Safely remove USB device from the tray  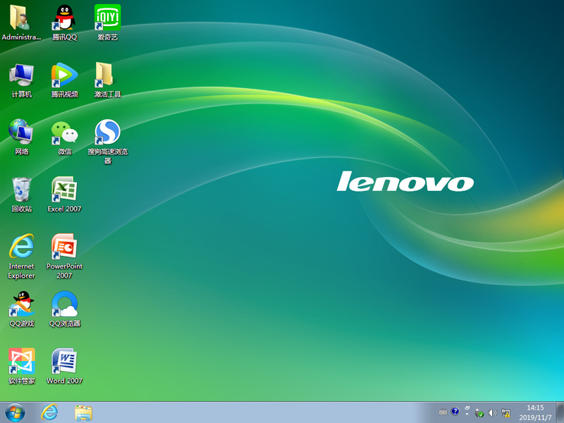click(x=478, y=414)
